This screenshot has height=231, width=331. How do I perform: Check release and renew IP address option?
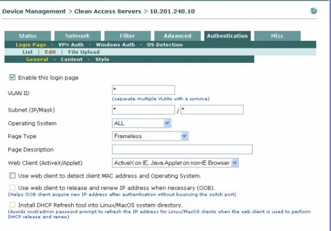[x=13, y=187]
